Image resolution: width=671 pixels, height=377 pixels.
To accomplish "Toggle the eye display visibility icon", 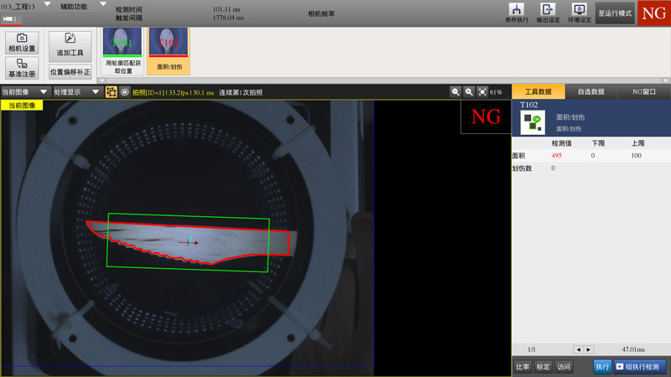I will point(124,92).
